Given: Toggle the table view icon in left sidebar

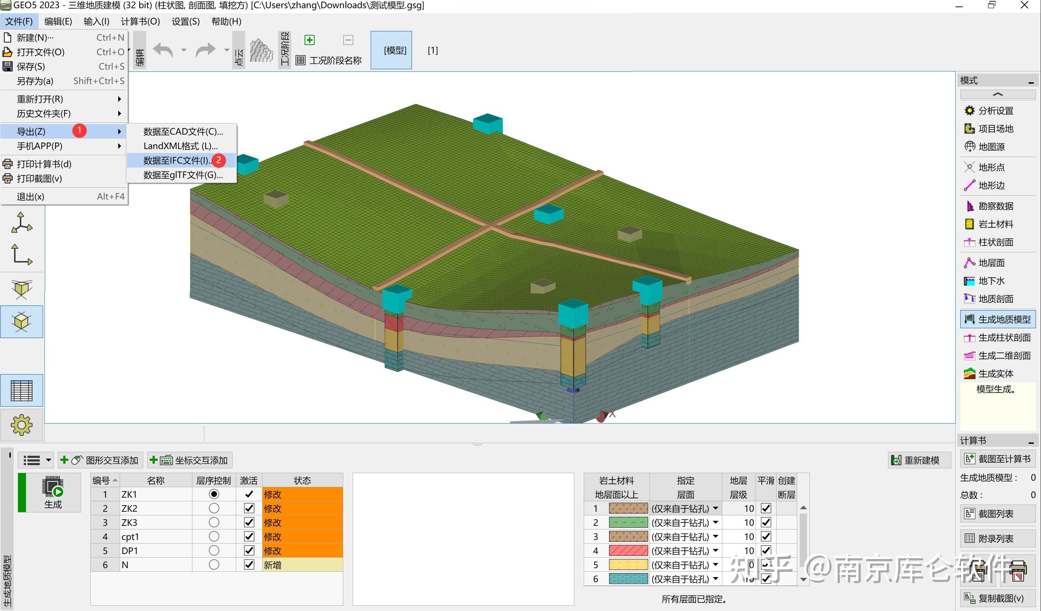Looking at the screenshot, I should (21, 390).
